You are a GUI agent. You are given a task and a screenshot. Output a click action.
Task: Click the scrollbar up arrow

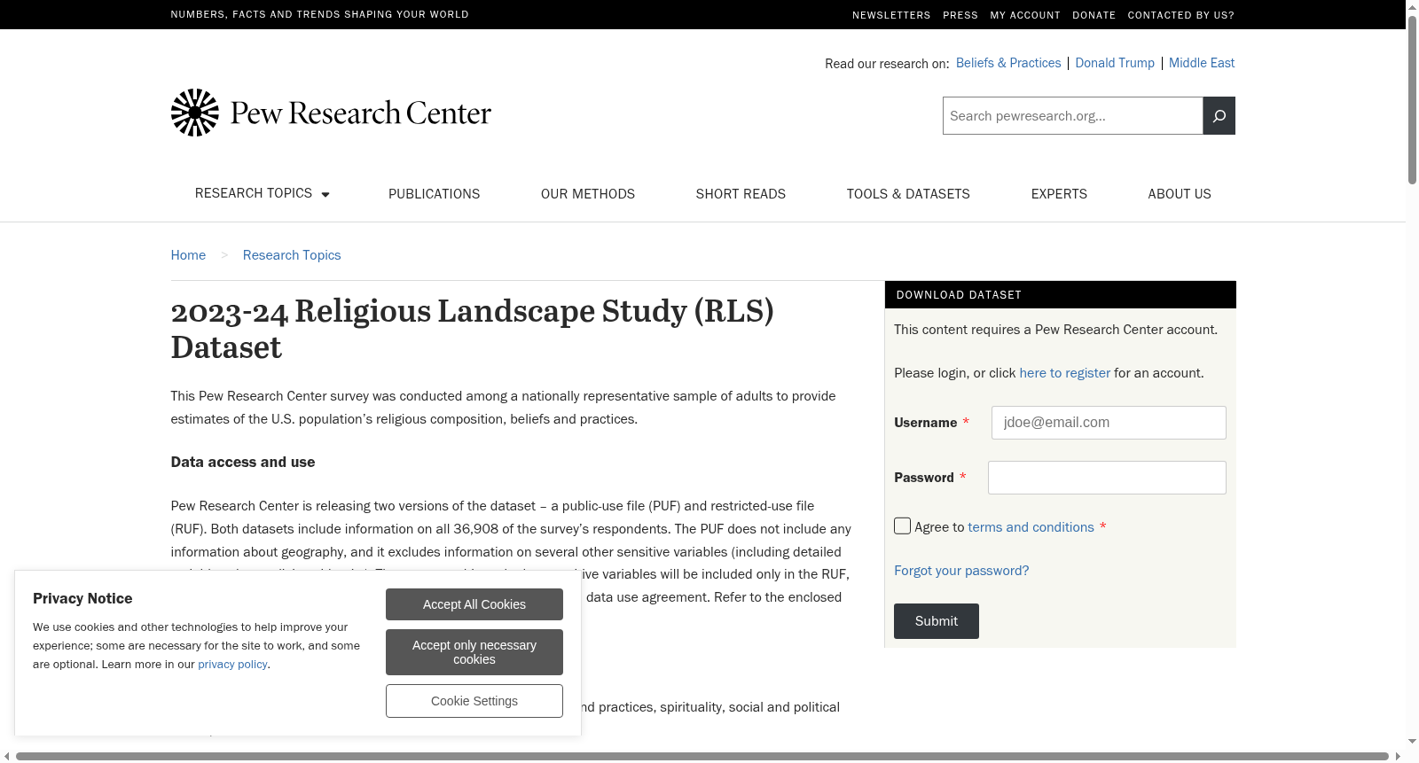(x=1412, y=6)
